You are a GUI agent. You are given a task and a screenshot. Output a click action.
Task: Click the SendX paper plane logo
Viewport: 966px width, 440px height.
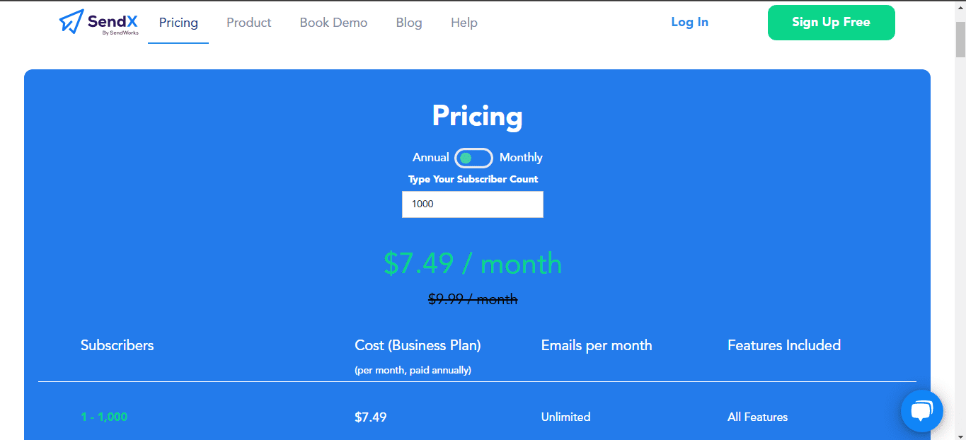(x=72, y=22)
